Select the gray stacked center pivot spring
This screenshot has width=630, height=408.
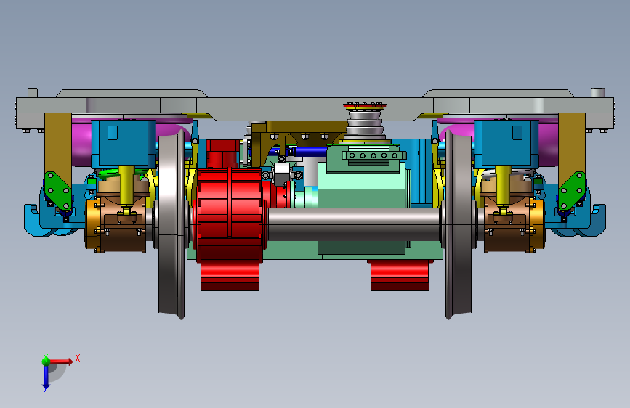[x=365, y=124]
